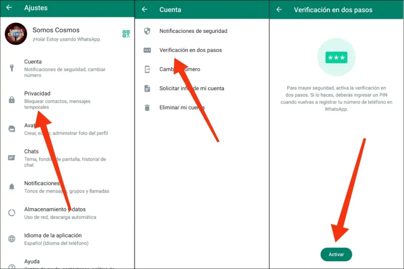Click the lock icon beside Privacidad

point(11,100)
